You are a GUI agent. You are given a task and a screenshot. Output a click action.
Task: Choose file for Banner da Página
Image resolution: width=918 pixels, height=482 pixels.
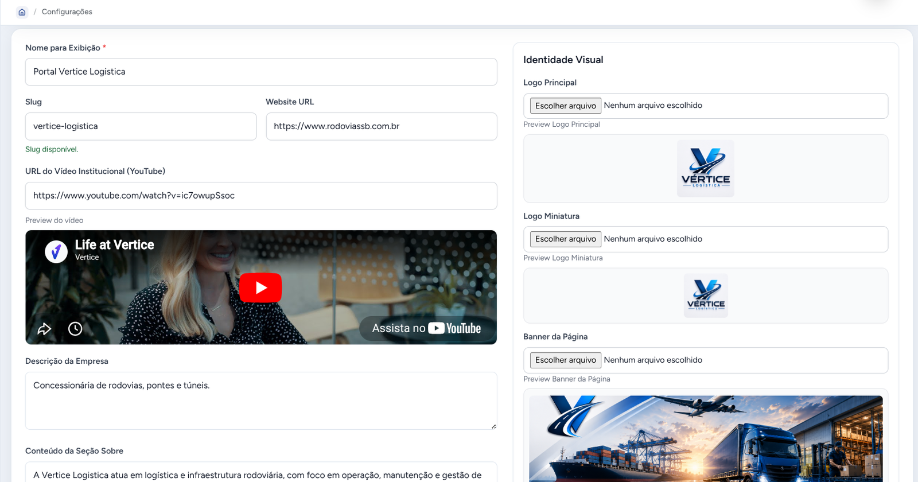coord(566,360)
